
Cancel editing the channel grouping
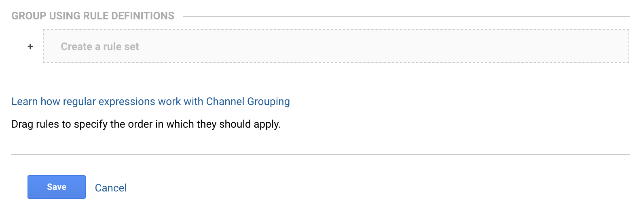(111, 188)
